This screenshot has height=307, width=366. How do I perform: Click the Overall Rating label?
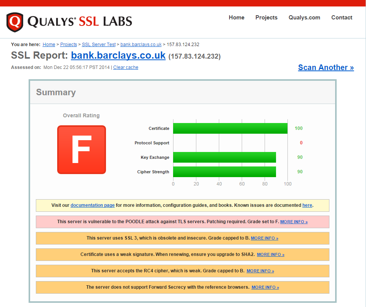(81, 115)
